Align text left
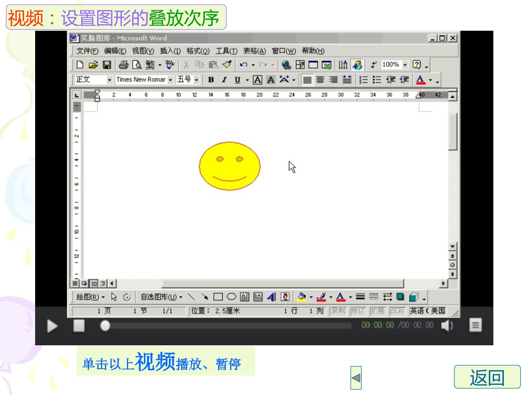Screen dimensions: 527x395 tap(307, 80)
